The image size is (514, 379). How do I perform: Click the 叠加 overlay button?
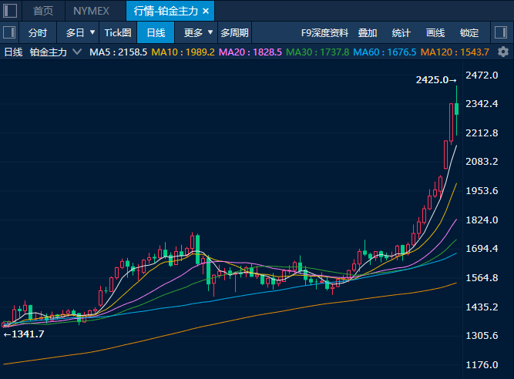368,33
